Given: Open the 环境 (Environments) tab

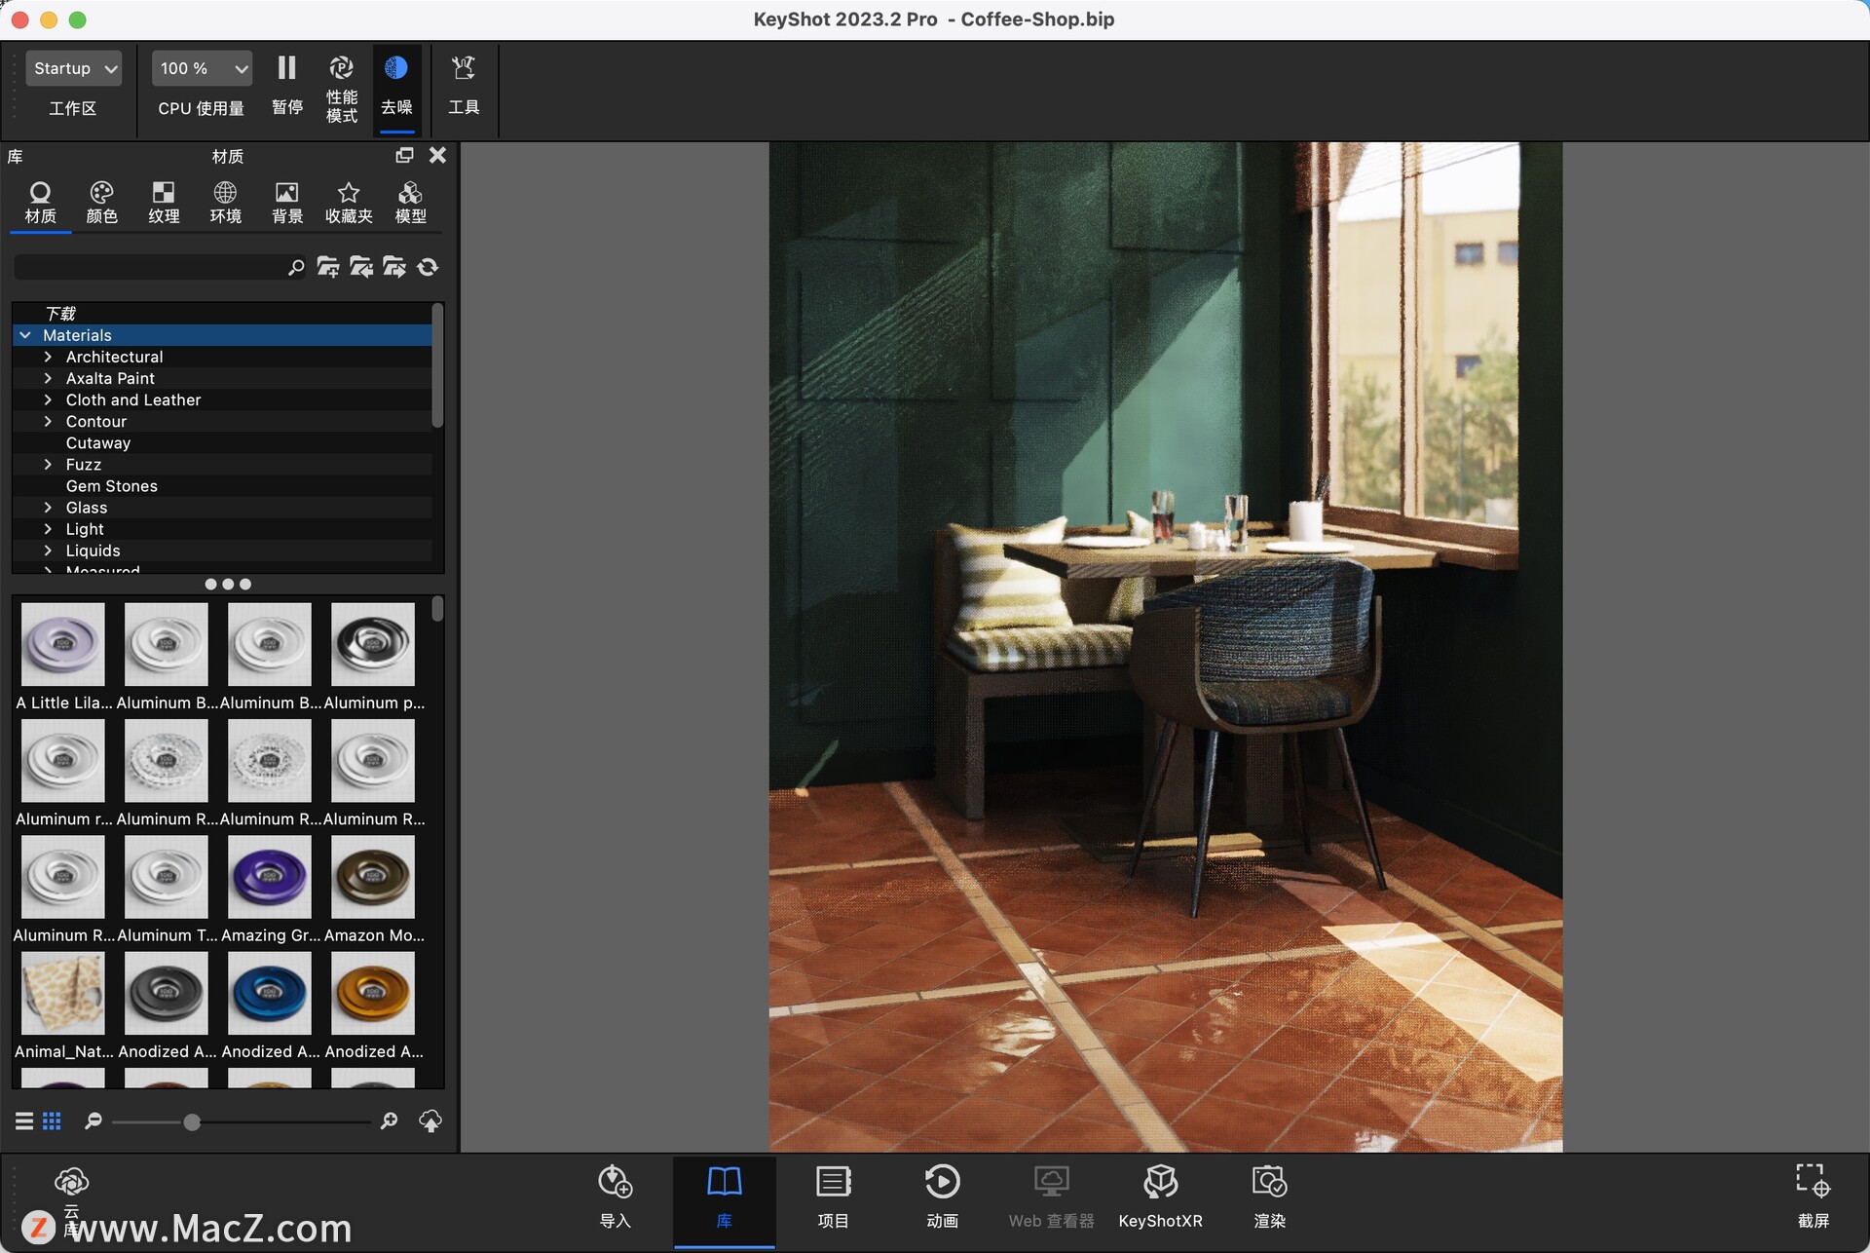Looking at the screenshot, I should pyautogui.click(x=225, y=202).
